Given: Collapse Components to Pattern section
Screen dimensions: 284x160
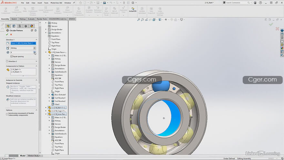Looking at the screenshot, I should pos(36,66).
